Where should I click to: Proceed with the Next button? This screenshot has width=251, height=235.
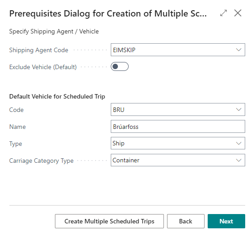point(226,221)
